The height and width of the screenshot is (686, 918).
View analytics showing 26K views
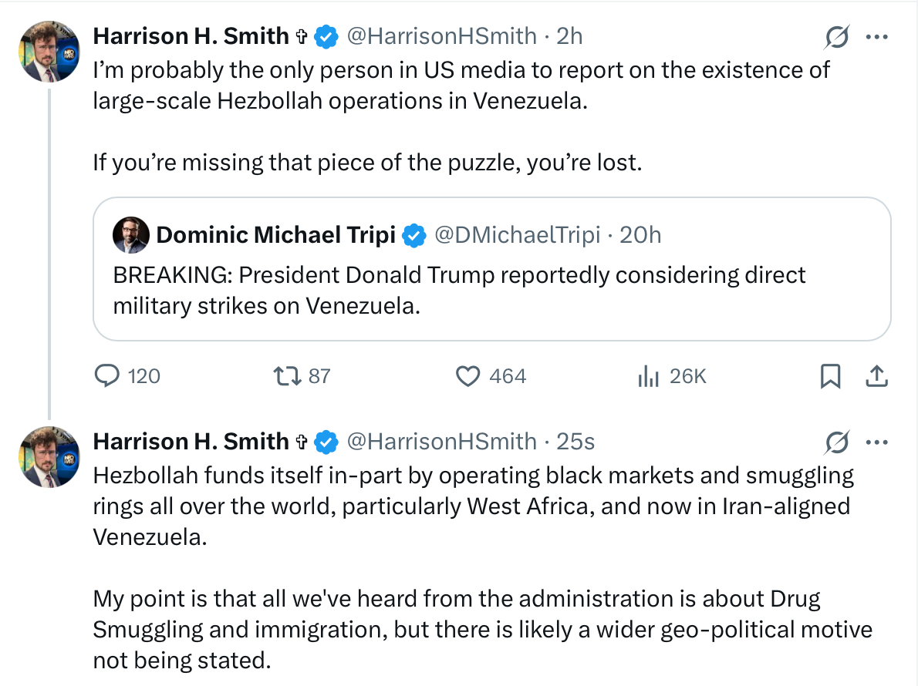[647, 376]
